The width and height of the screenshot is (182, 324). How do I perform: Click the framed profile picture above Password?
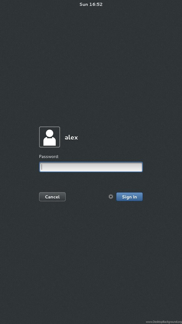point(50,137)
